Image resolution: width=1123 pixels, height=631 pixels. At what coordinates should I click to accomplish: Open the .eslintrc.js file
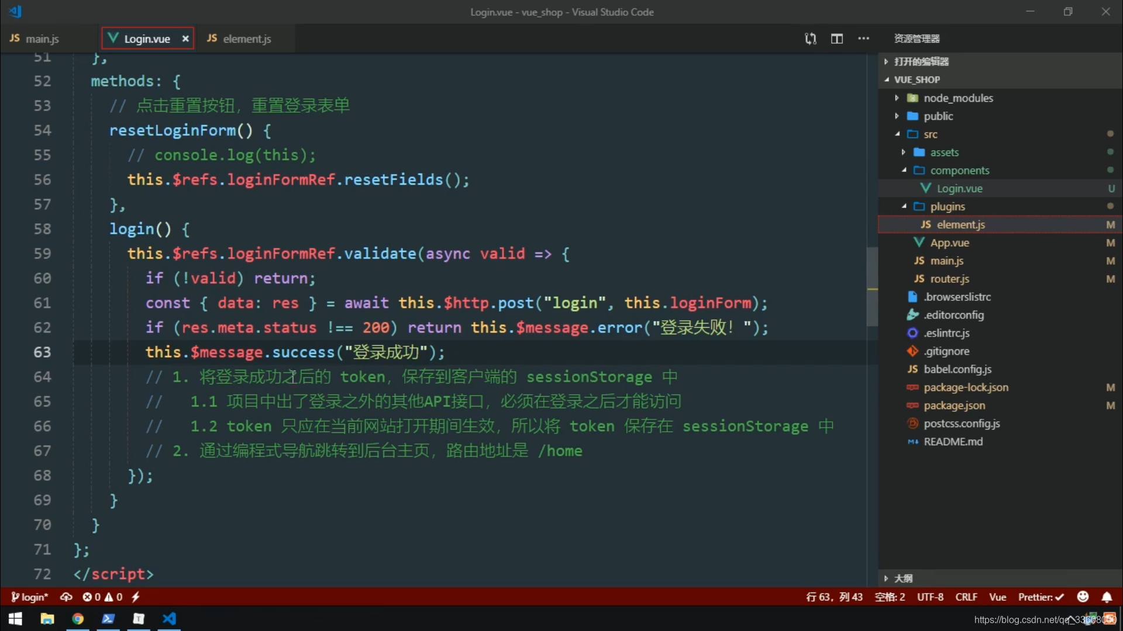(1000, 334)
